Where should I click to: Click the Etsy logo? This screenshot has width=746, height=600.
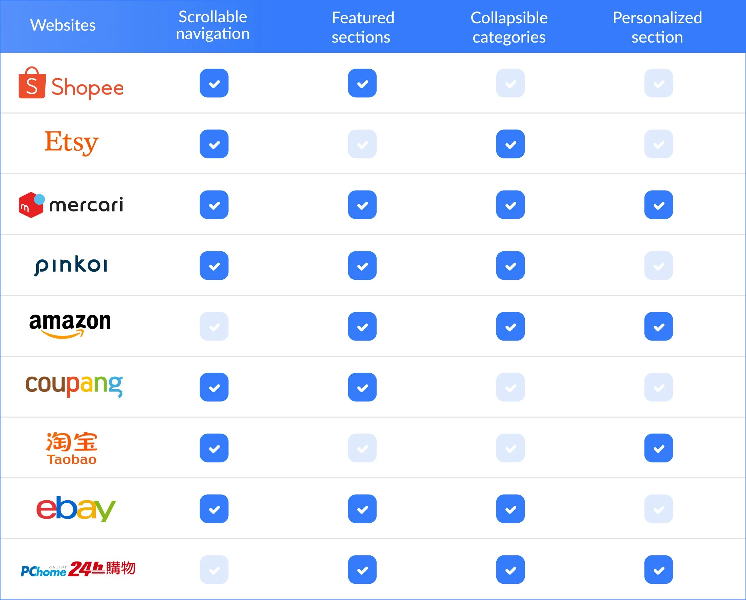[x=72, y=142]
